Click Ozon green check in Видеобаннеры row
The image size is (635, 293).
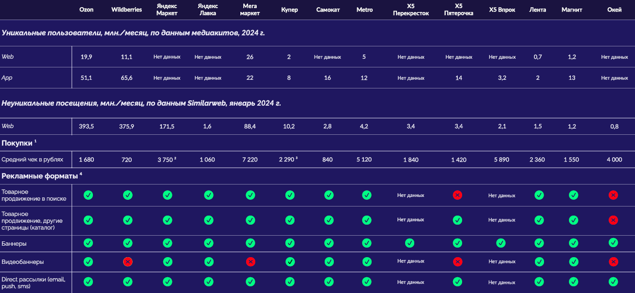point(88,261)
